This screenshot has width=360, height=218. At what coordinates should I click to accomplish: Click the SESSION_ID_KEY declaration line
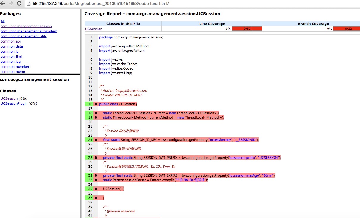(x=181, y=140)
